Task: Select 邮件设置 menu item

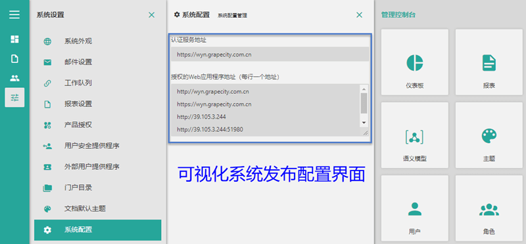Action: (97, 62)
